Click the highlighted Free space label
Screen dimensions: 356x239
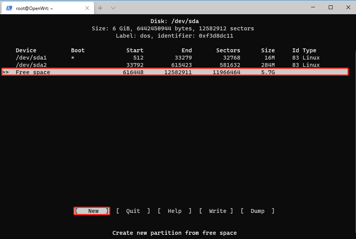[x=33, y=72]
